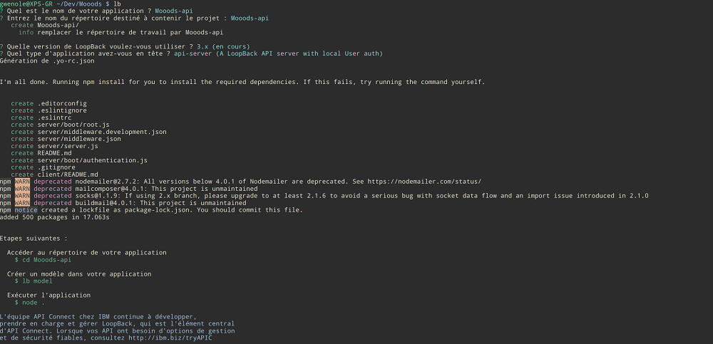The image size is (713, 344).
Task: Click the '3.x (en cours)' version answer
Action: click(x=222, y=47)
